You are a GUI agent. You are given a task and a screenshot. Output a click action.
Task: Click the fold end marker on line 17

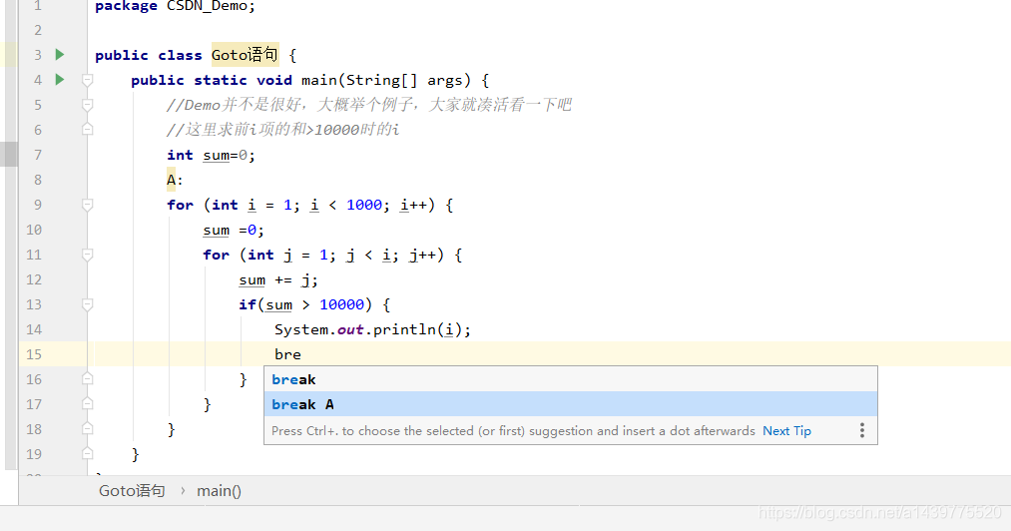[88, 404]
